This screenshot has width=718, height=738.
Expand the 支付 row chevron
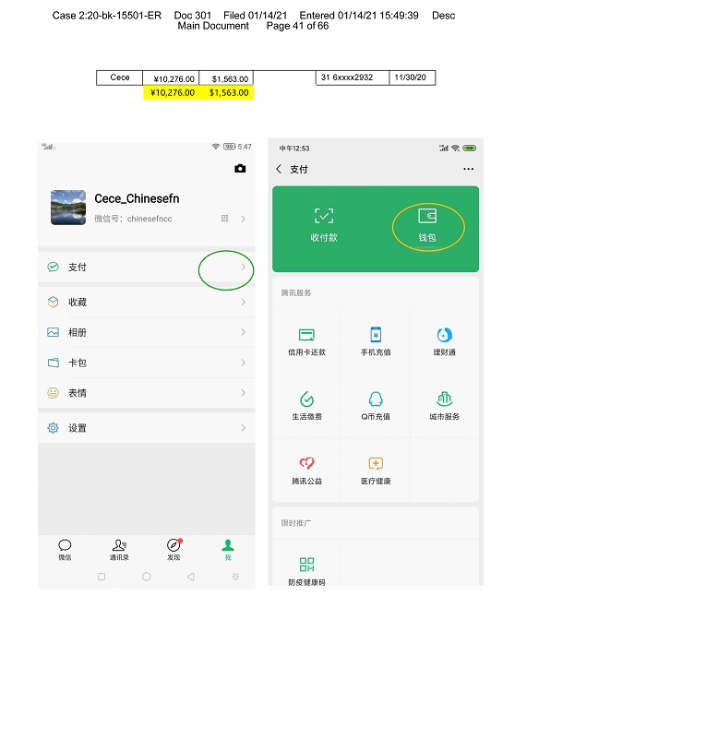click(243, 267)
